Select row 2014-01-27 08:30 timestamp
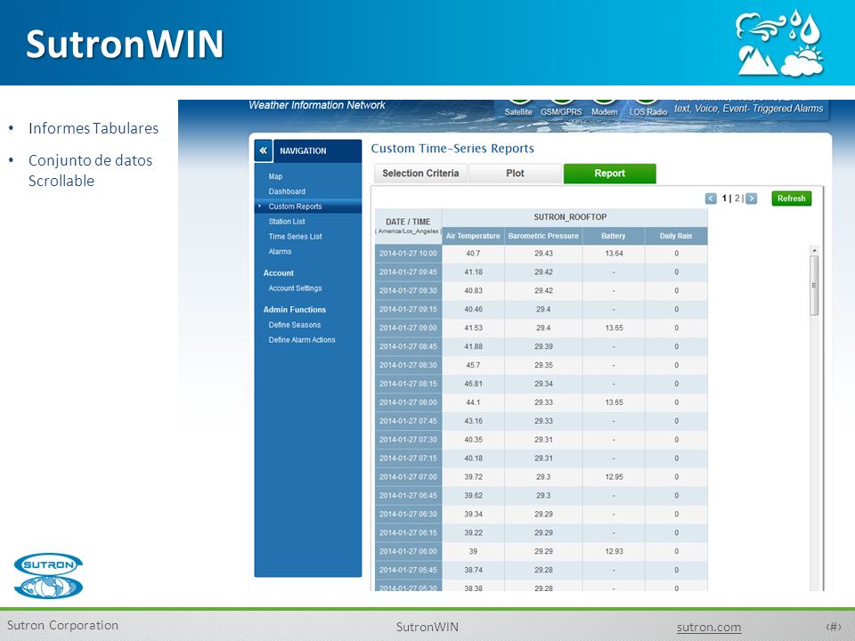 click(x=408, y=365)
